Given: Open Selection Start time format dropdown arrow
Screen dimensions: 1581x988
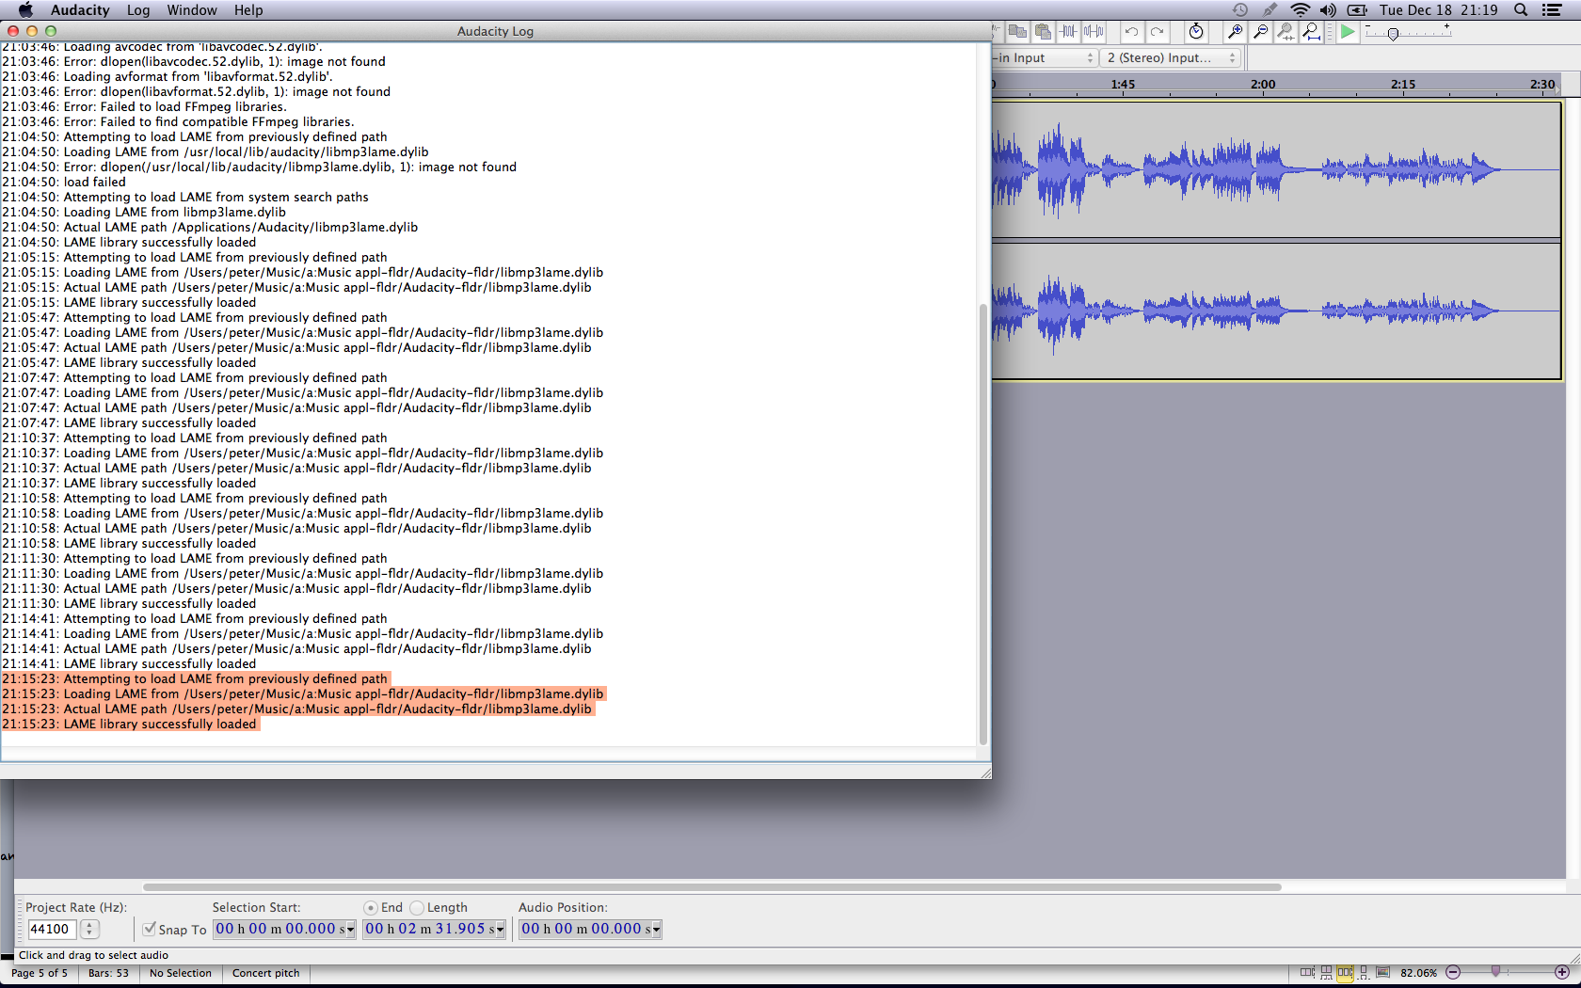Looking at the screenshot, I should (x=351, y=930).
